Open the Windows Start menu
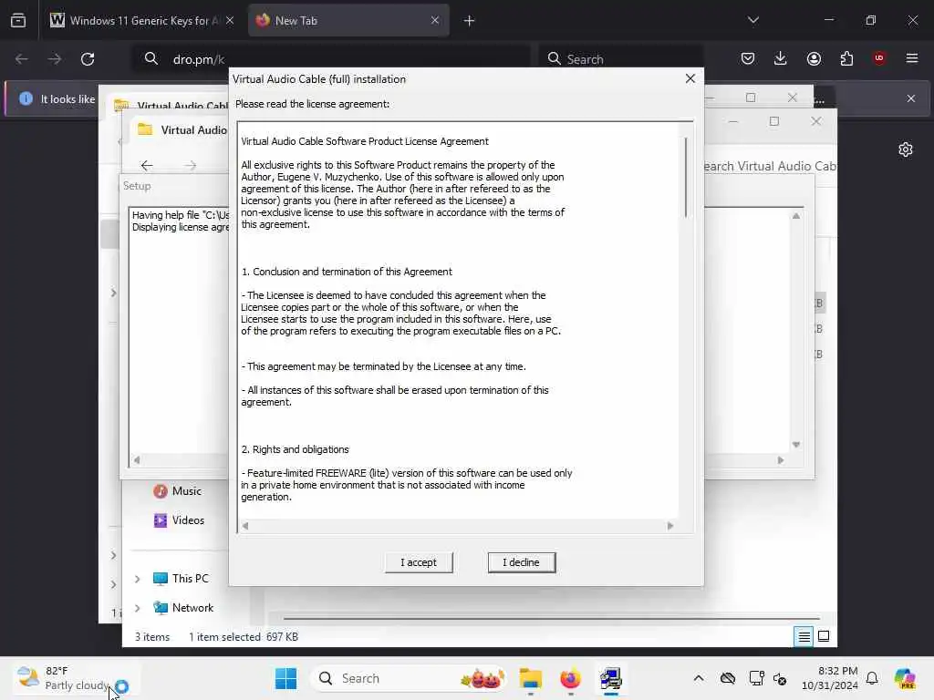The image size is (934, 700). [285, 678]
